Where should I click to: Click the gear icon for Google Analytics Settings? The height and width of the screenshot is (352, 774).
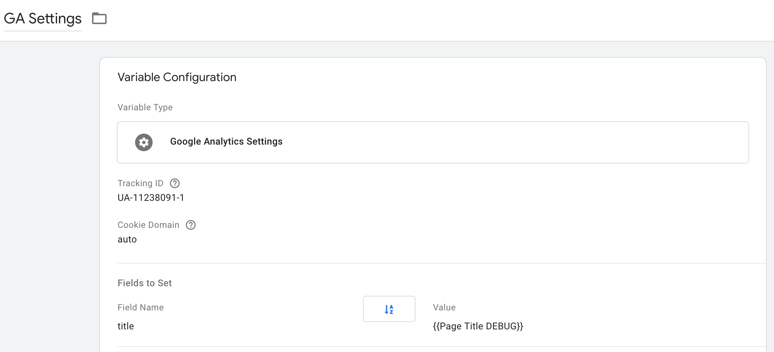(x=144, y=142)
